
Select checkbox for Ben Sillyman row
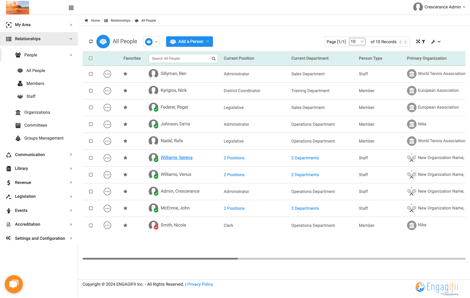pyautogui.click(x=91, y=74)
